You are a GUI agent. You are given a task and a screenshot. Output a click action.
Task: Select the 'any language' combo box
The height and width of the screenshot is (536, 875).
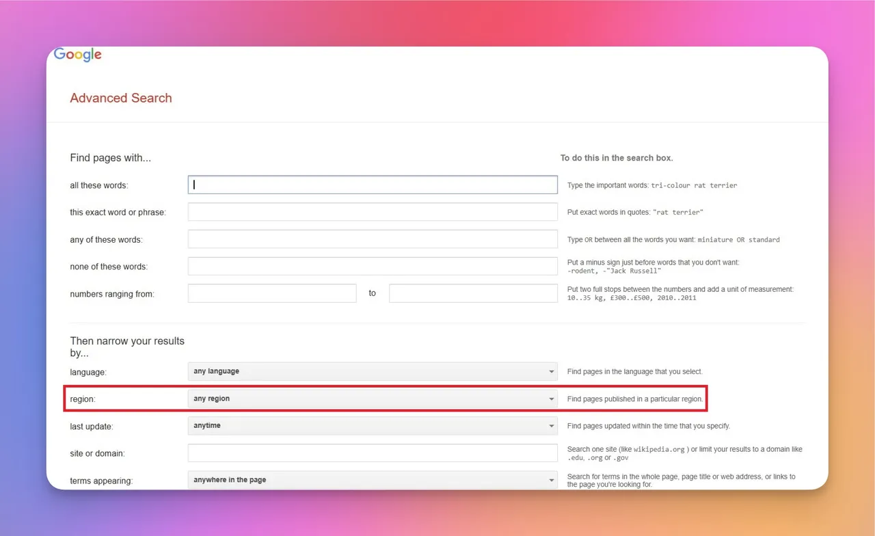pyautogui.click(x=373, y=371)
